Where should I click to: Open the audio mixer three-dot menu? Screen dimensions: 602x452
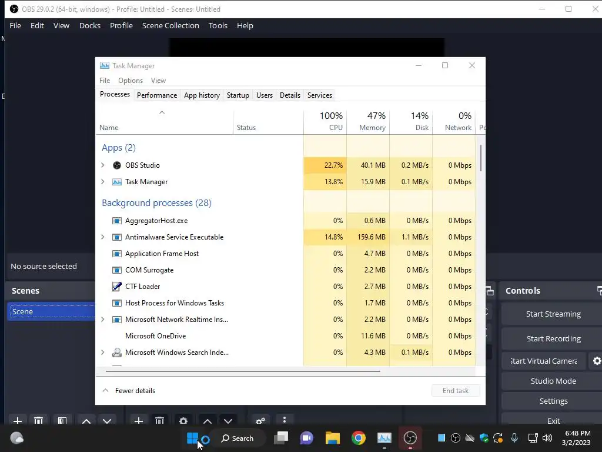[x=285, y=420]
